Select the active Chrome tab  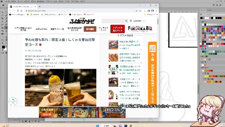click(23, 7)
